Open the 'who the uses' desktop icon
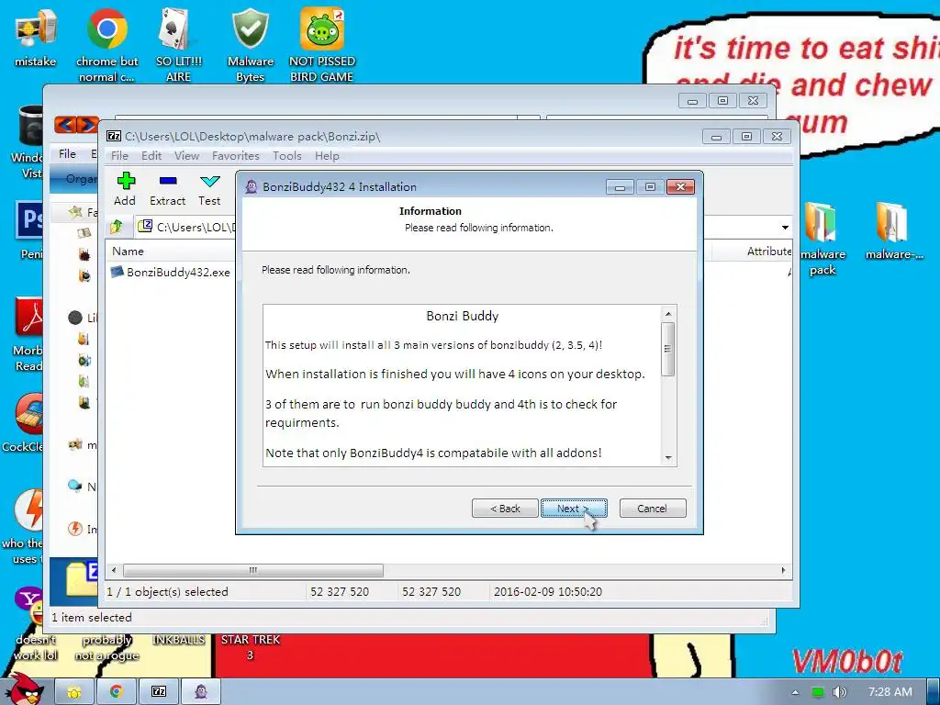 (23, 528)
